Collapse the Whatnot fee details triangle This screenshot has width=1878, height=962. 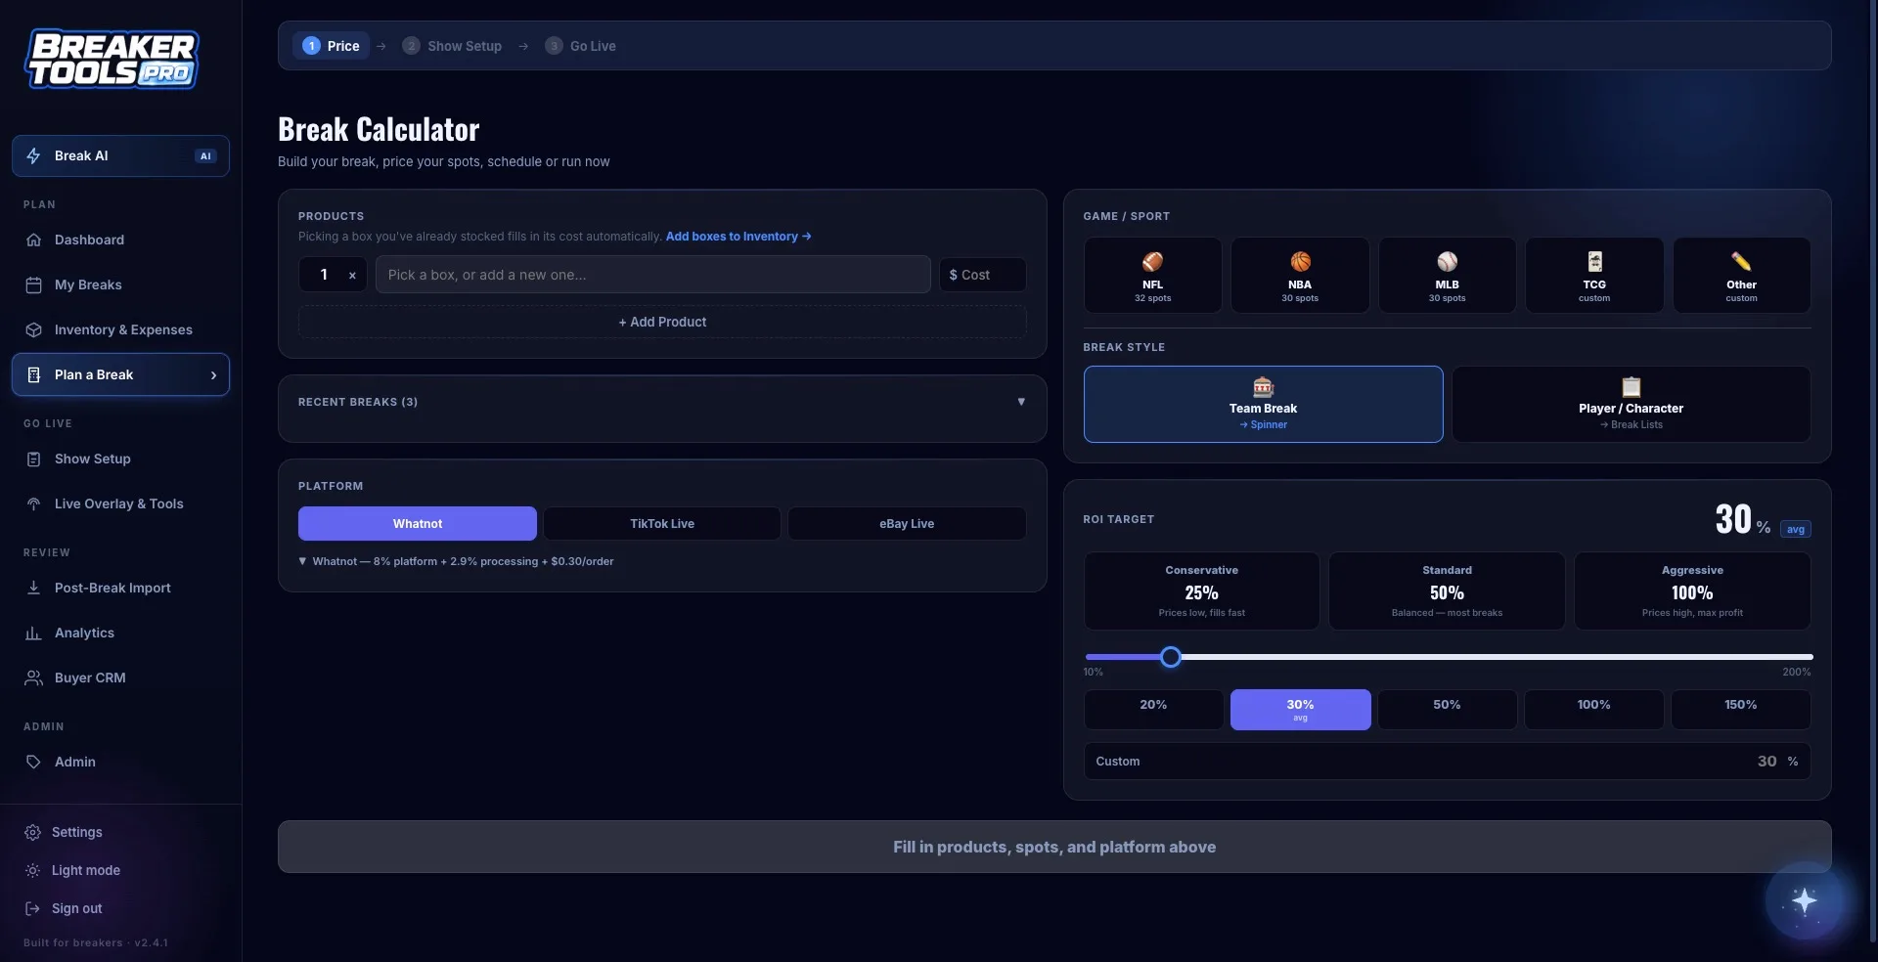[x=302, y=561]
